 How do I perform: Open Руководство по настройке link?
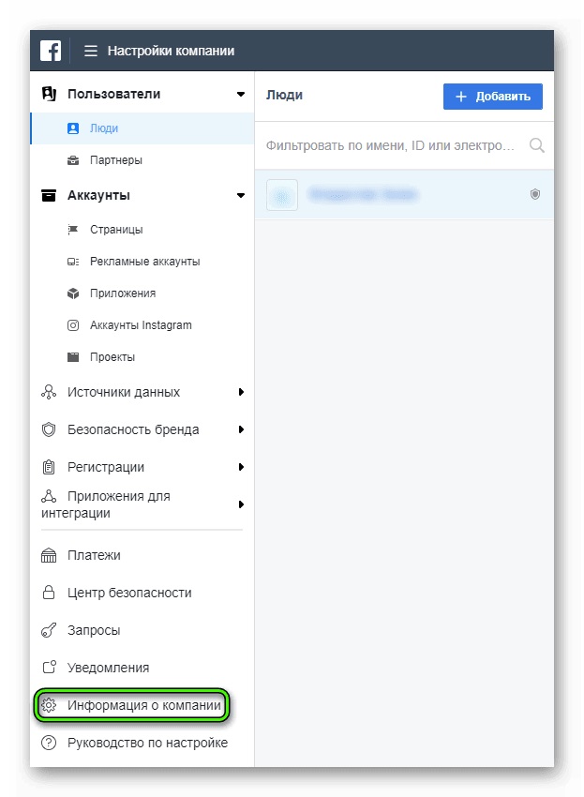[x=147, y=743]
